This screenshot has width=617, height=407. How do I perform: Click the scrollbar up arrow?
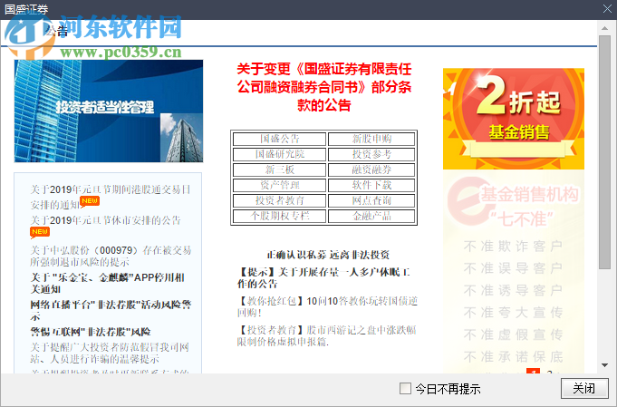click(x=604, y=28)
